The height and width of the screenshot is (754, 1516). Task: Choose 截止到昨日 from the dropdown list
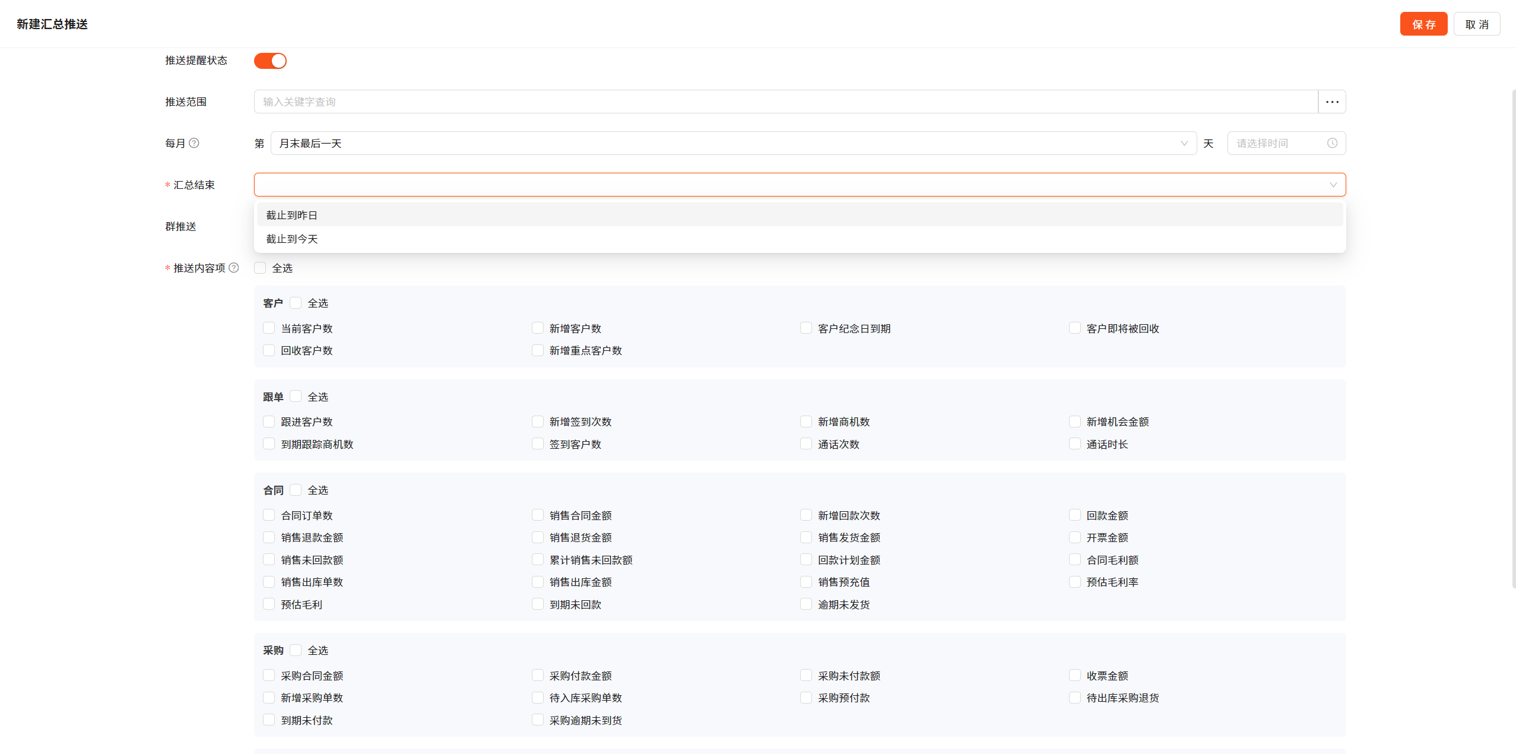[292, 215]
